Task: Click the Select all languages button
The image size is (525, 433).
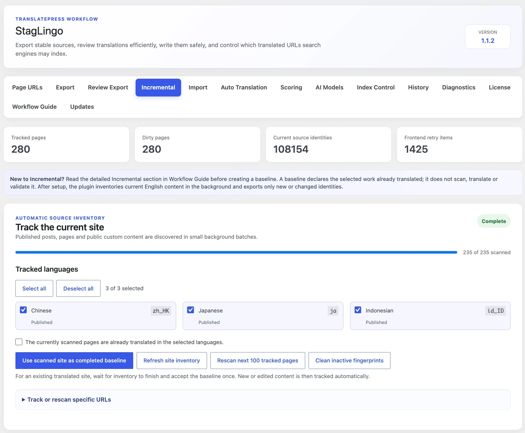Action: [34, 288]
